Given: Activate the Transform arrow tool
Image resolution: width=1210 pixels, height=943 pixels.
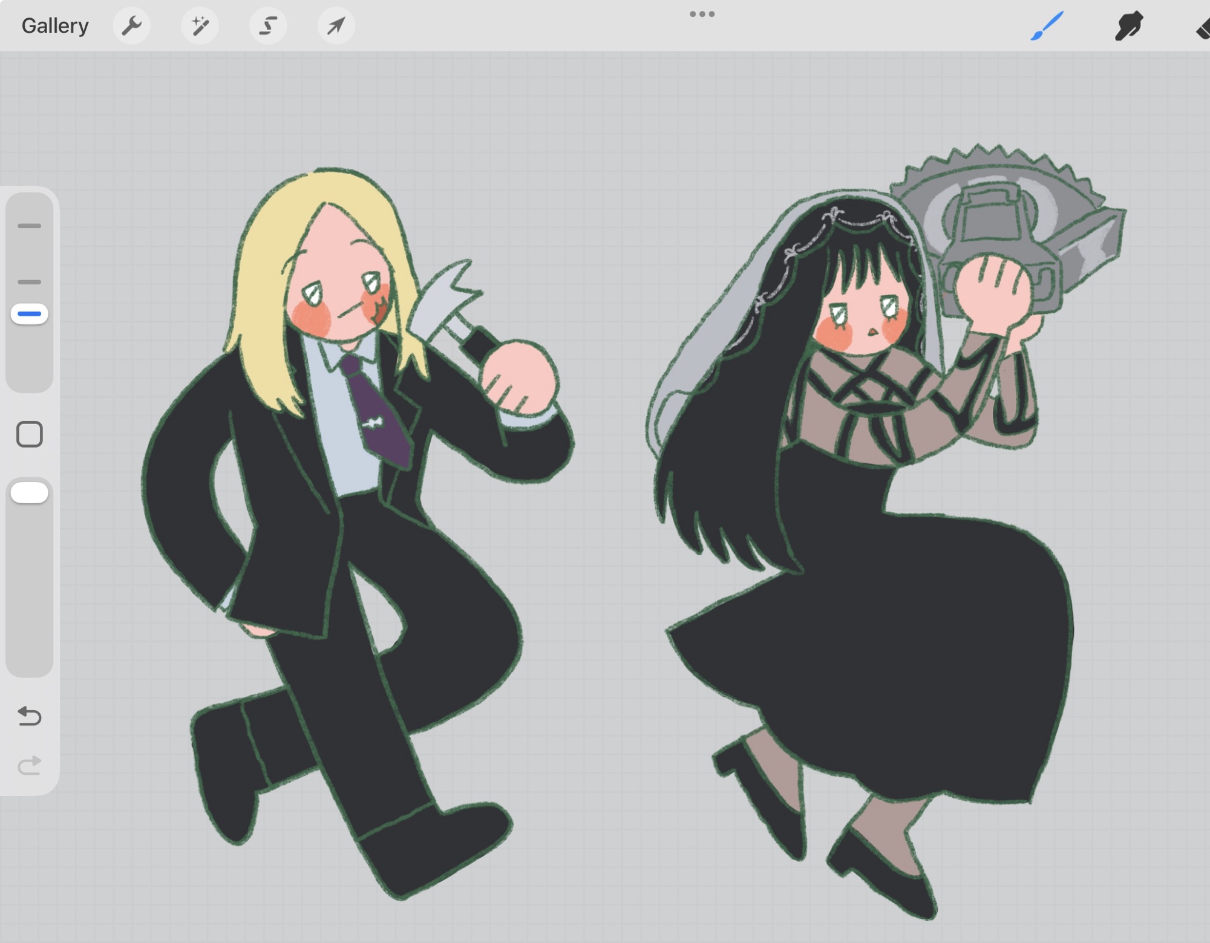Looking at the screenshot, I should coord(336,26).
